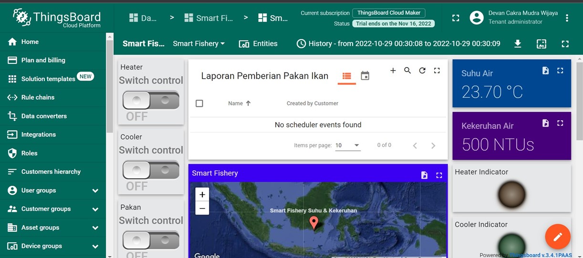The image size is (583, 258).
Task: Open Roles page
Action: pos(53,153)
